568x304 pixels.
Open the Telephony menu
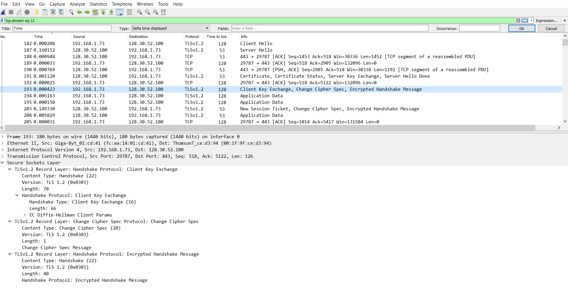click(122, 4)
